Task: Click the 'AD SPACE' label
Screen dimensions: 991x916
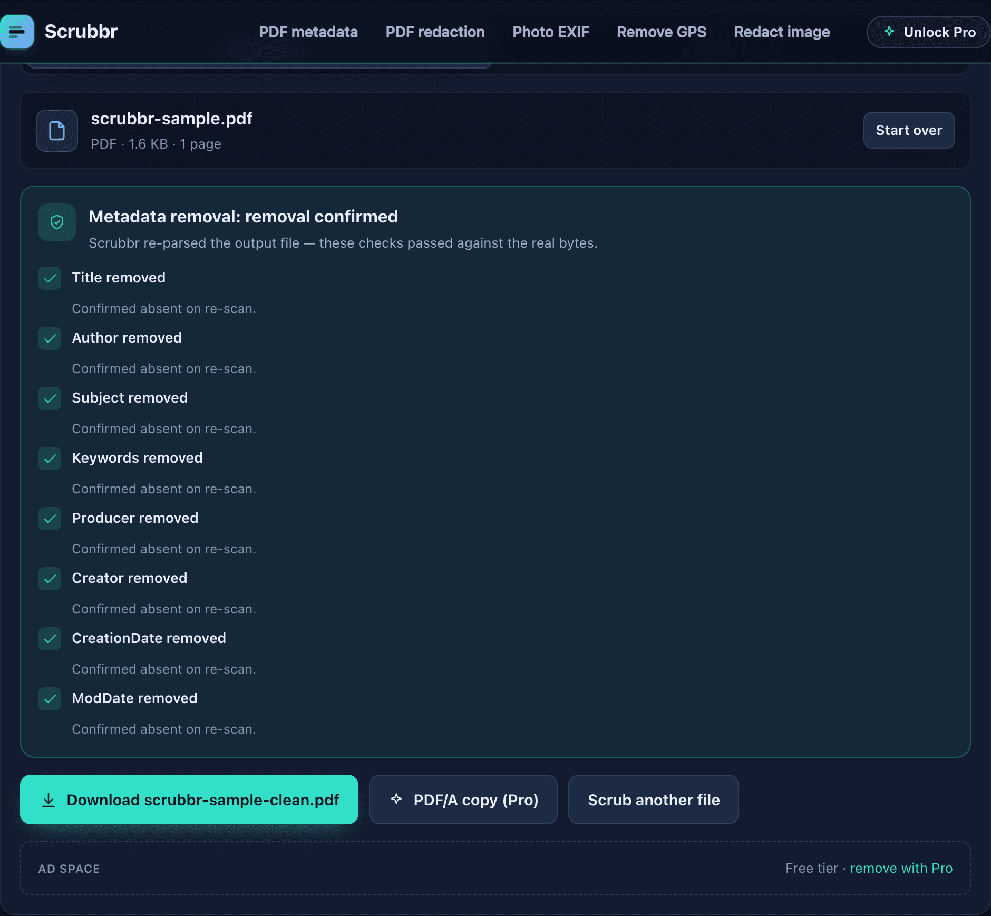Action: click(x=69, y=869)
